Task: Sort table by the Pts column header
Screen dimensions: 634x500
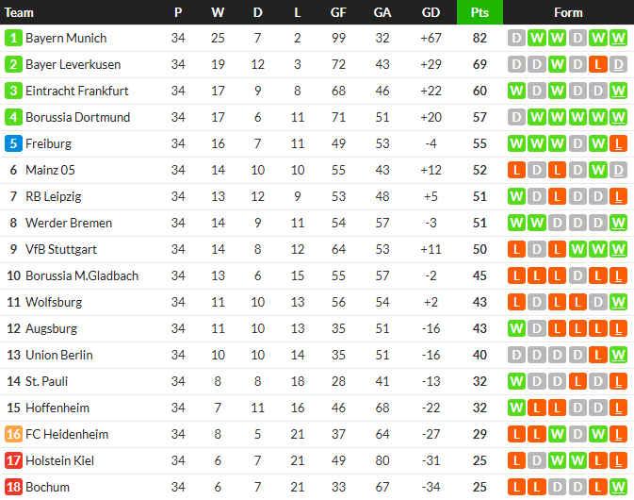Action: coord(480,12)
